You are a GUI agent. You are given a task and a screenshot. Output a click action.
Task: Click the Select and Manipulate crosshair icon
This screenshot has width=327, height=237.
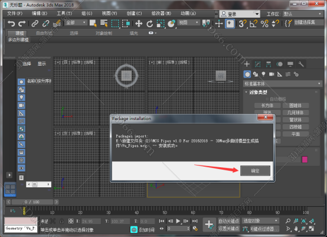[x=219, y=24]
